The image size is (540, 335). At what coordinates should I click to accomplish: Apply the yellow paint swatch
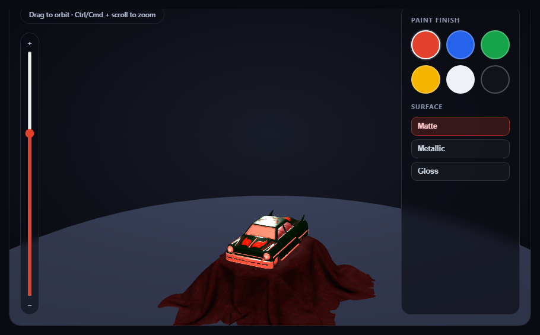(x=425, y=79)
